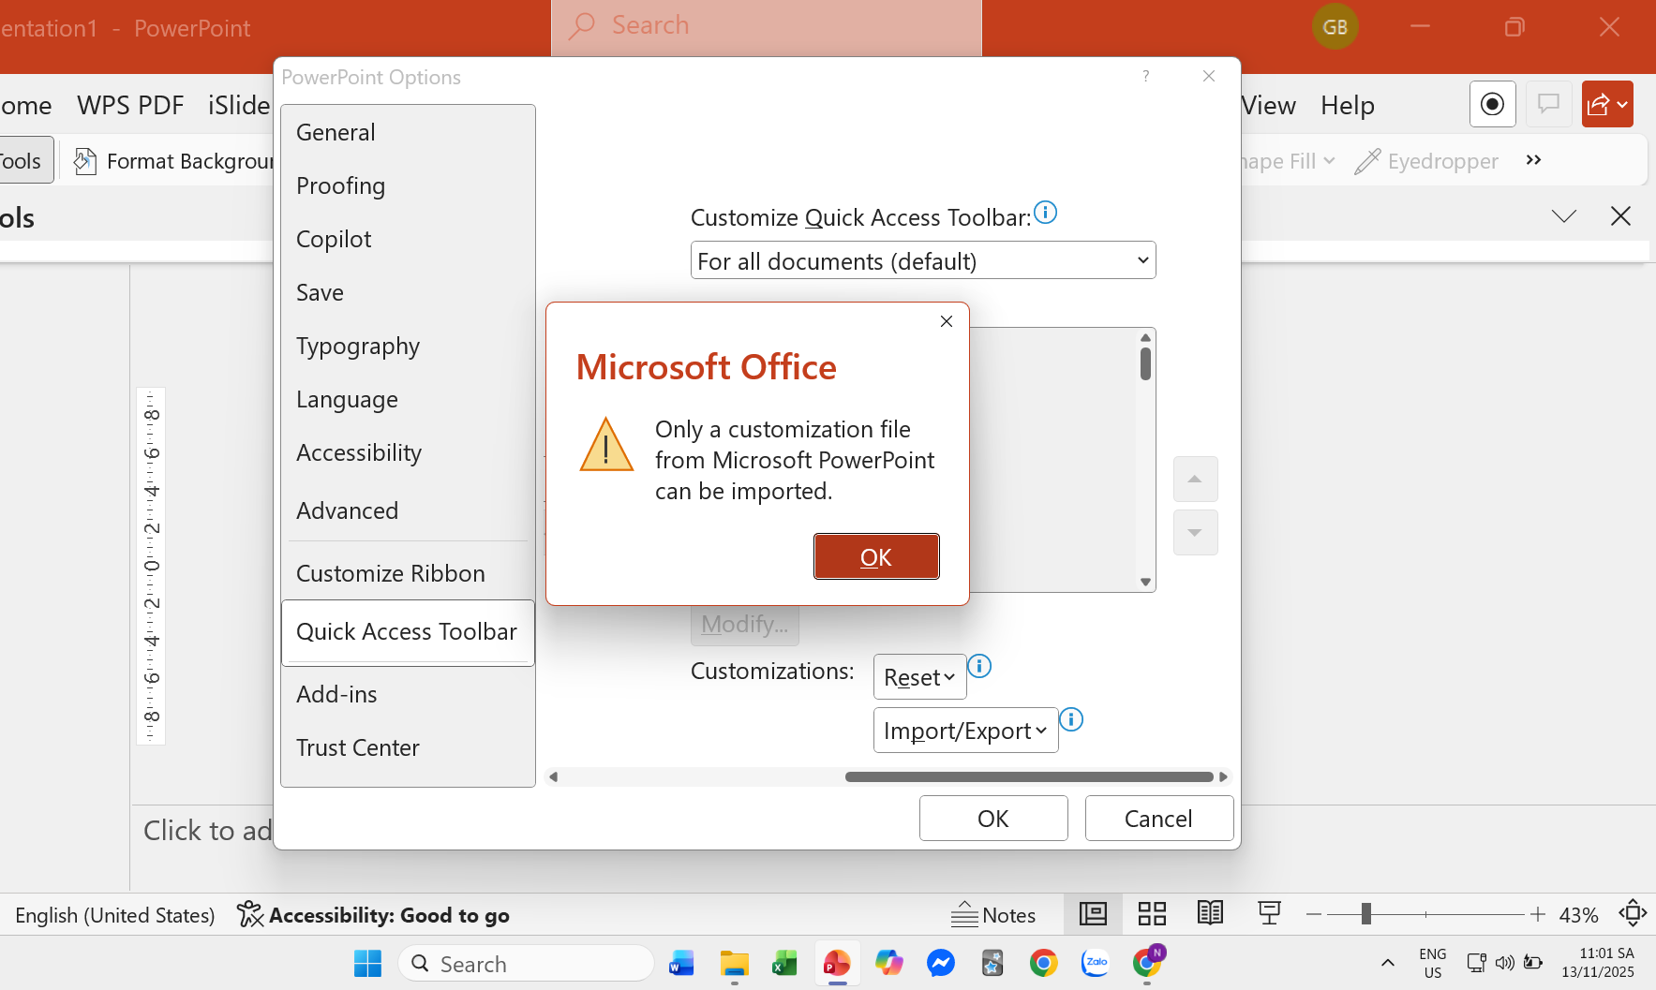The image size is (1656, 990).
Task: Open the Copilot options category
Action: (408, 239)
